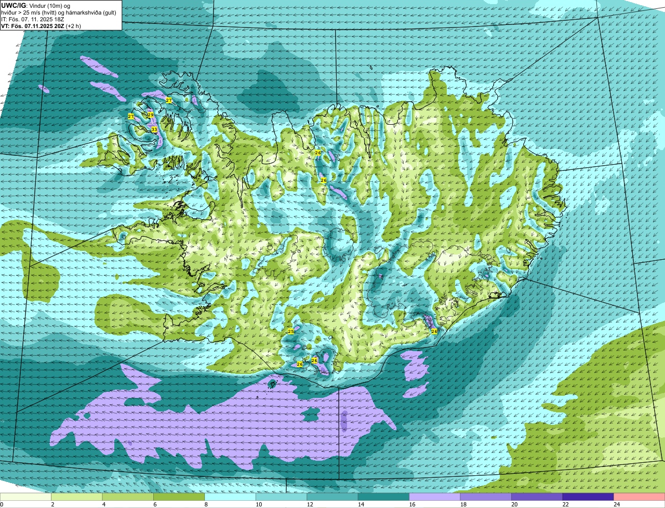Image resolution: width=665 pixels, height=508 pixels.
Task: Click the title text "UWC/IG: Vindur (10m) og"
Action: coord(36,5)
